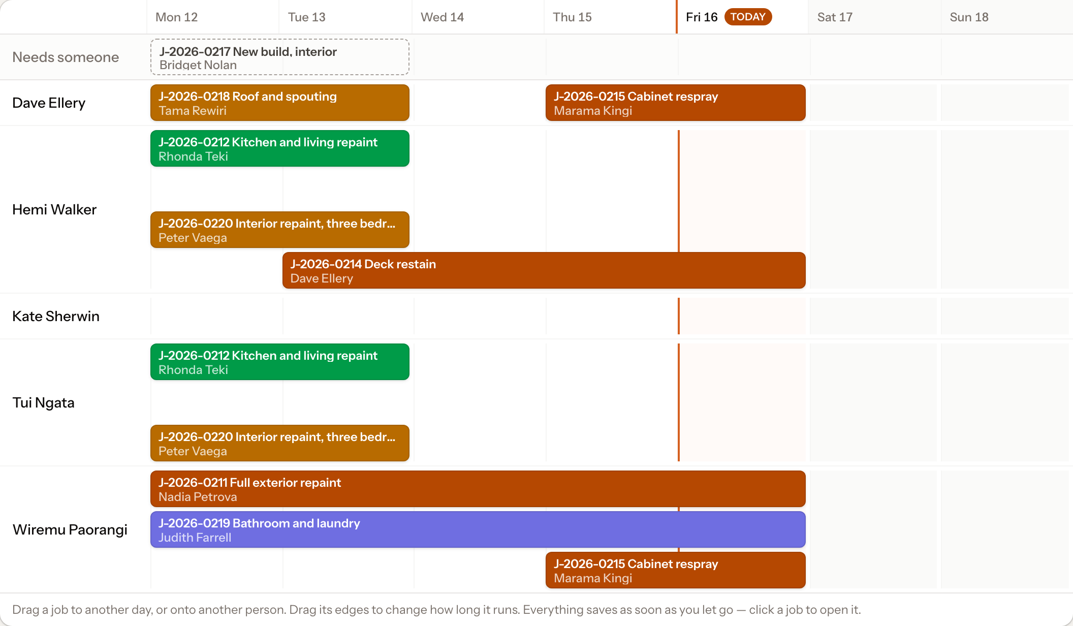Open the J-2026-0219 Bathroom and laundry job
The width and height of the screenshot is (1073, 626).
coord(478,529)
